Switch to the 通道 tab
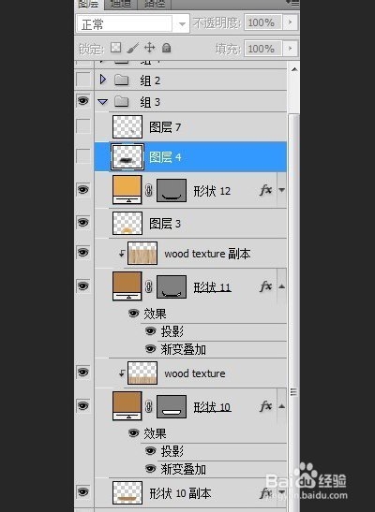This screenshot has height=512, width=375. (121, 4)
